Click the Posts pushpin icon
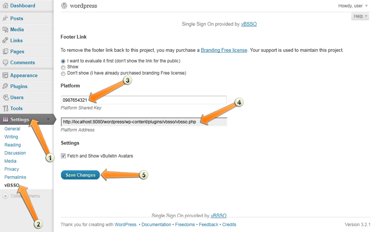378x232 pixels. (x=5, y=18)
